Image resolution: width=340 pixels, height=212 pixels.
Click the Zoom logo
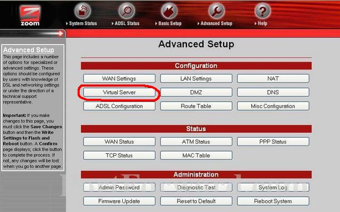[x=30, y=15]
